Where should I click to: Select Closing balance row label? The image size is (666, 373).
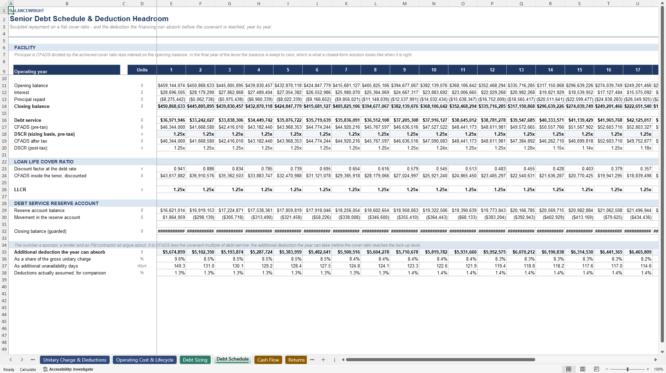(x=32, y=106)
